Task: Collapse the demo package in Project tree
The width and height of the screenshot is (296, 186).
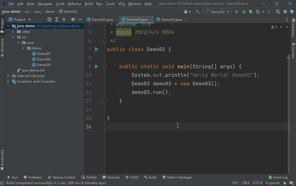Action: click(x=24, y=48)
